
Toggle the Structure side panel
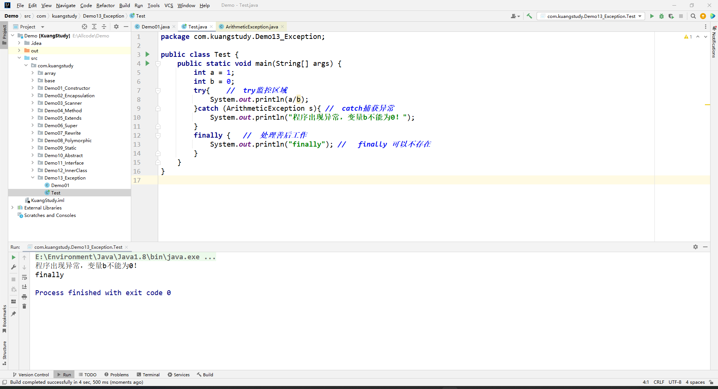point(4,353)
